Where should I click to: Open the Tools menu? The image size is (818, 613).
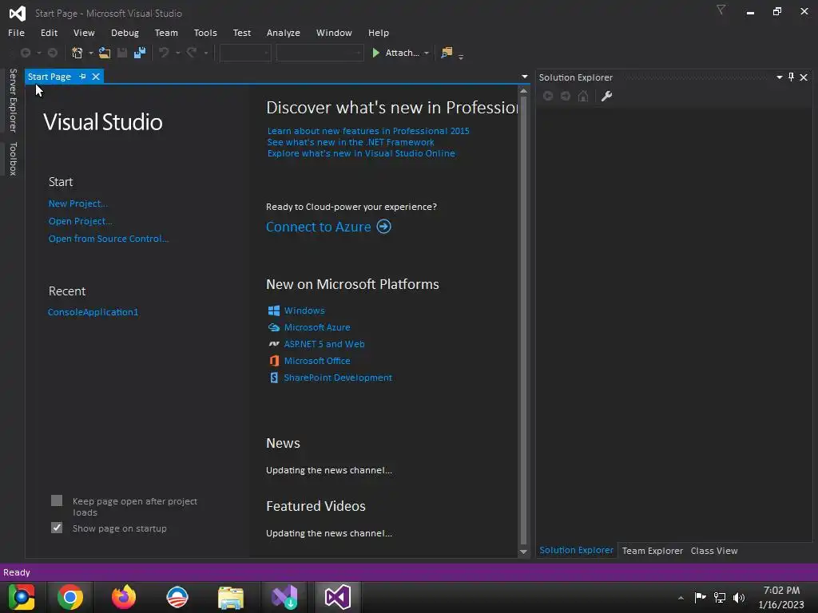205,33
